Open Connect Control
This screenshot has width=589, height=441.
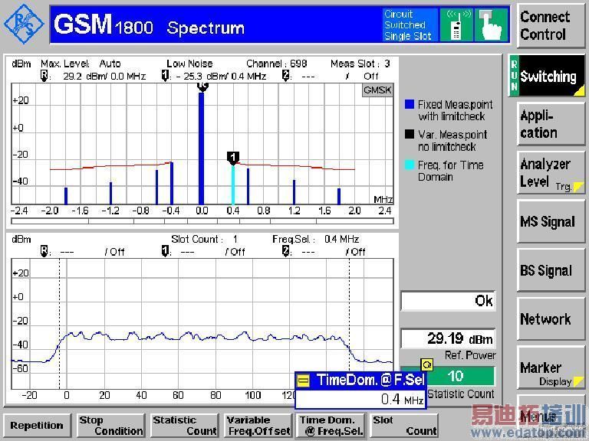(551, 25)
